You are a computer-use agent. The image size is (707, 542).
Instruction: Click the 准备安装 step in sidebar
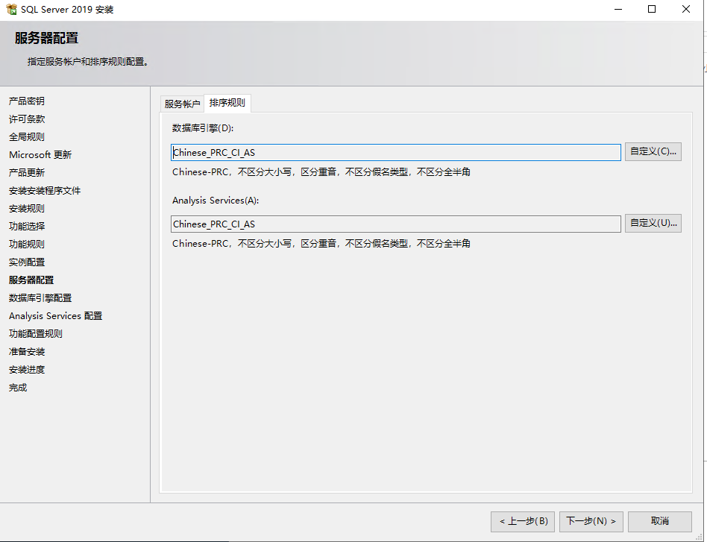tap(27, 352)
